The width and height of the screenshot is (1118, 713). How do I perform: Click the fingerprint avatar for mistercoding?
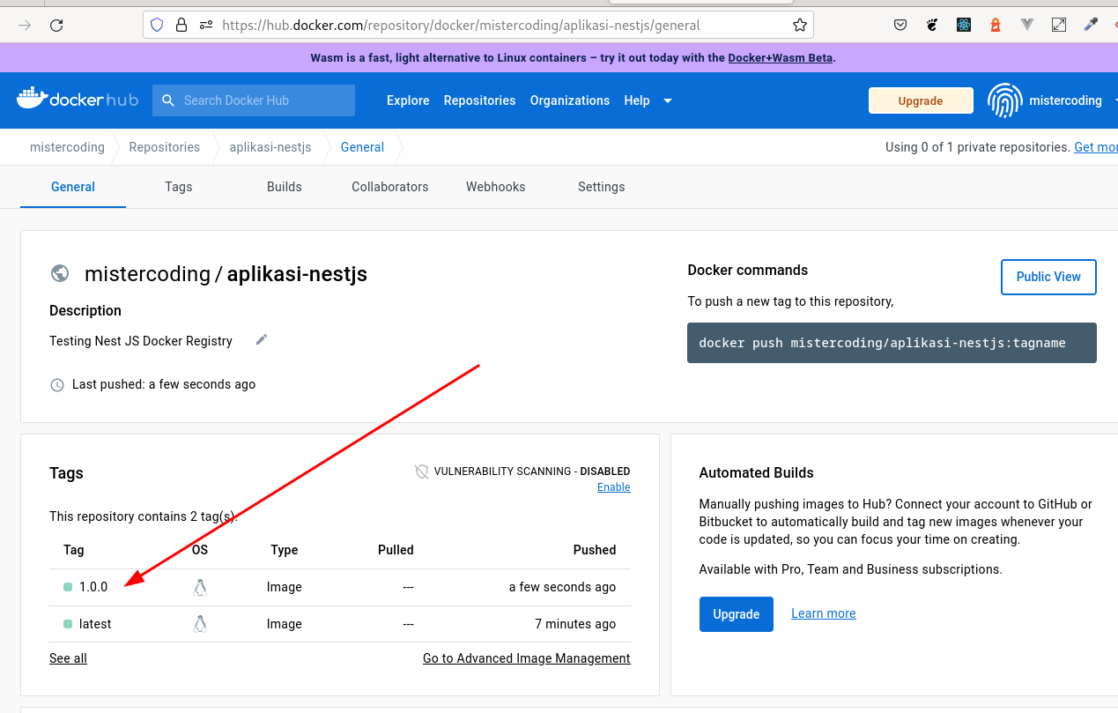pos(1005,100)
